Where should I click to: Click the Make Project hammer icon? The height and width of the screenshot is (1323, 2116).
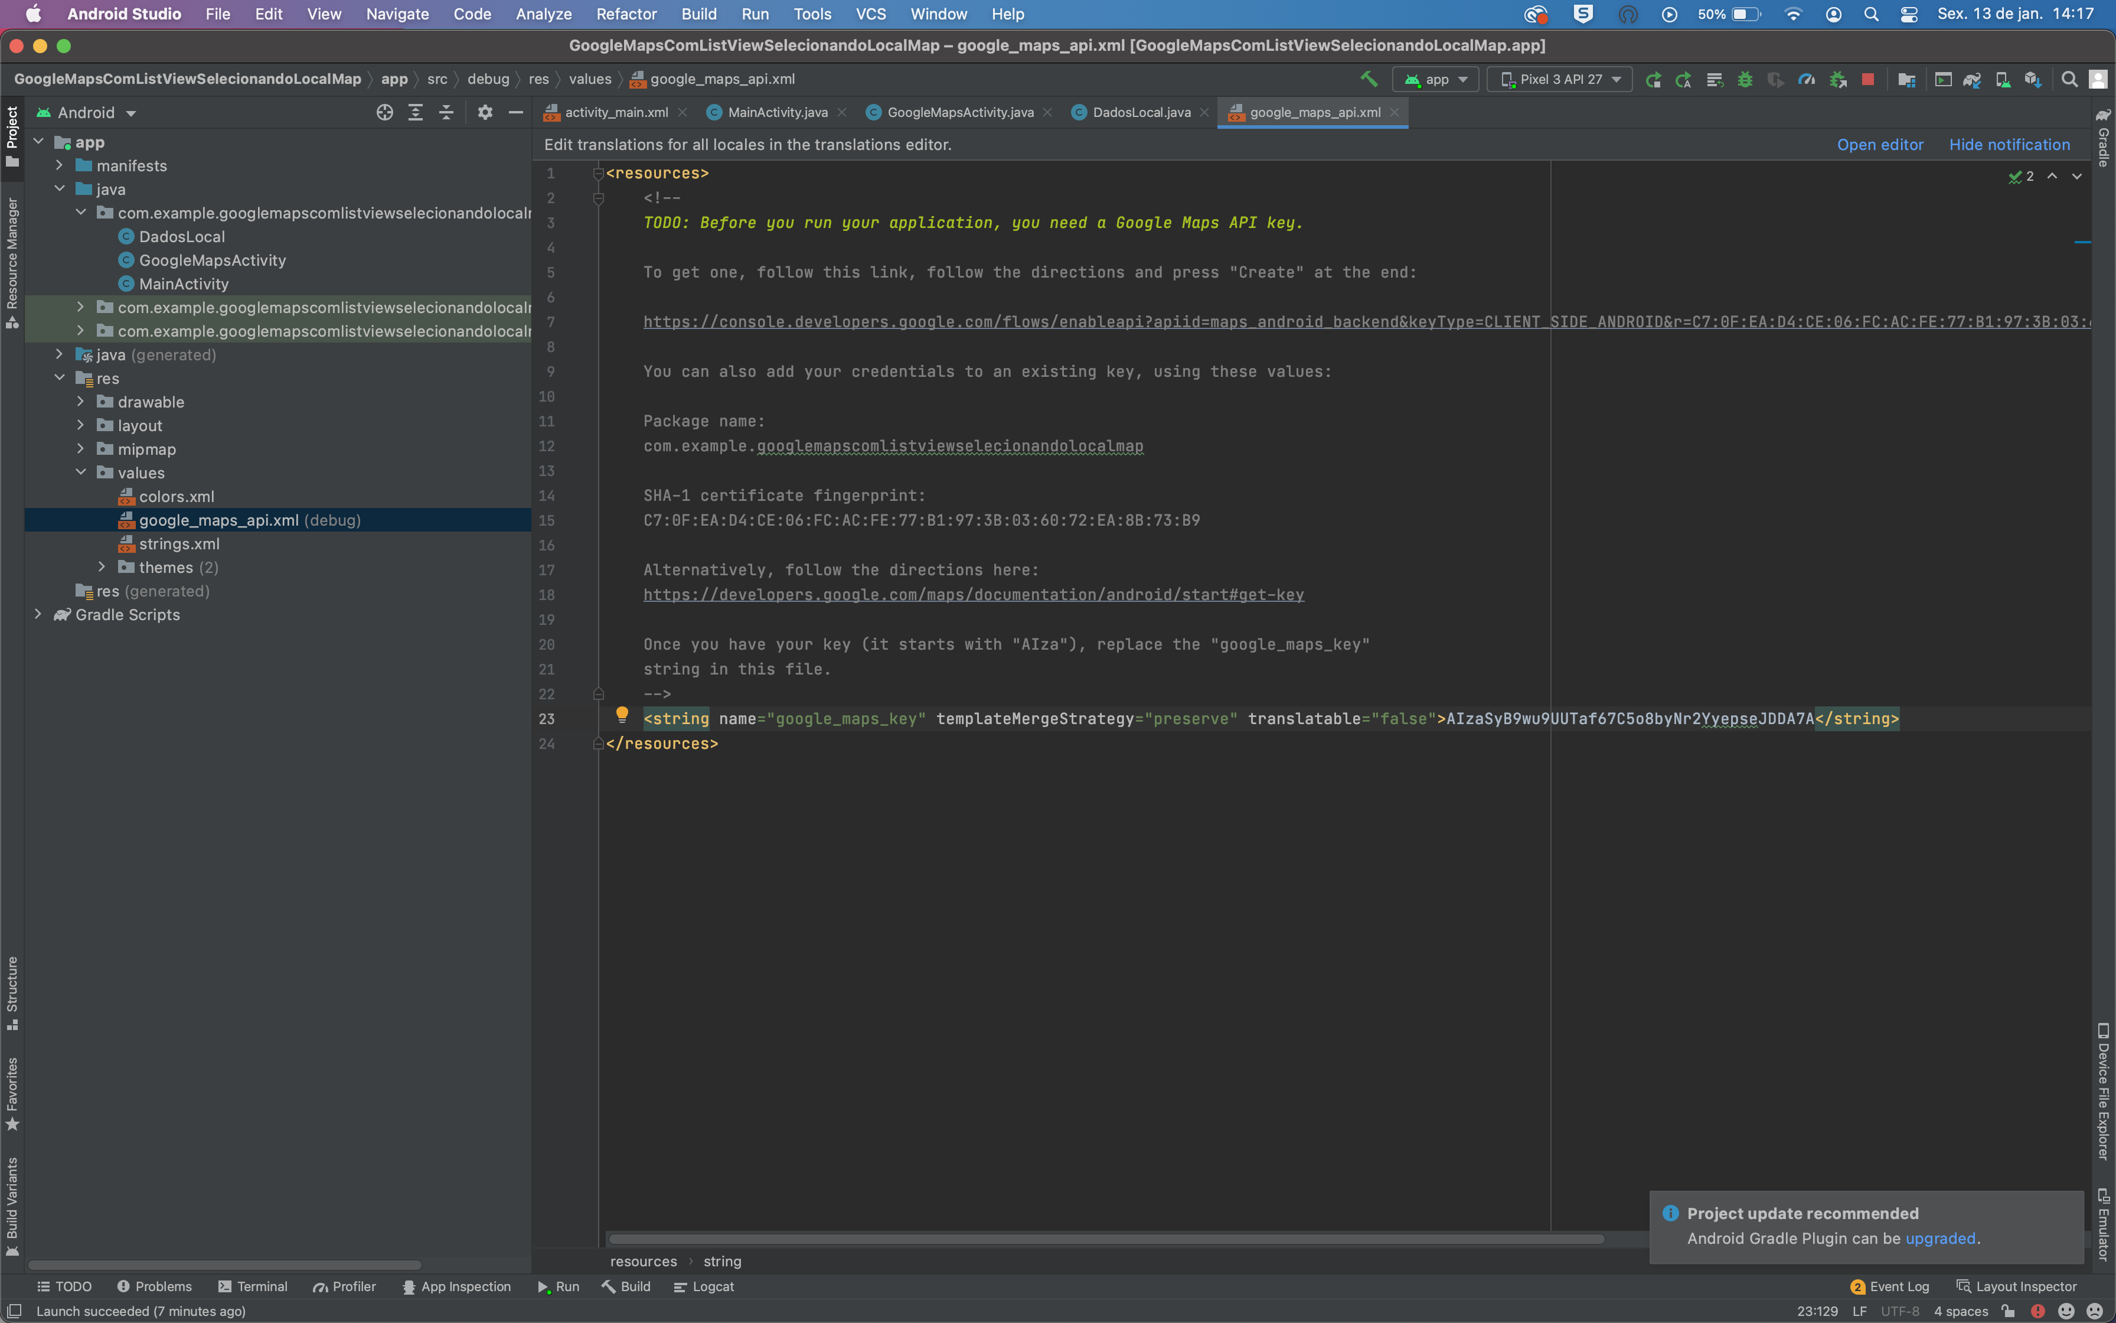coord(1369,79)
